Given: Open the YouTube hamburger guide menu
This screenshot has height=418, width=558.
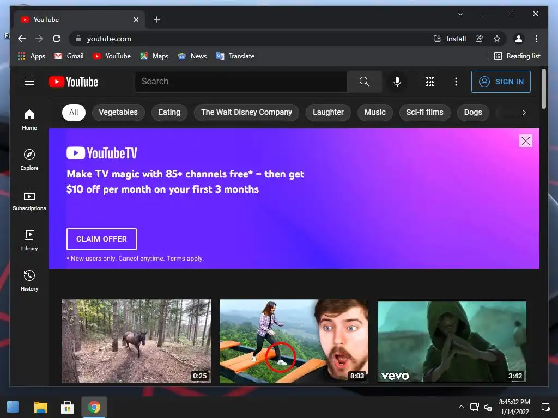Looking at the screenshot, I should point(29,82).
